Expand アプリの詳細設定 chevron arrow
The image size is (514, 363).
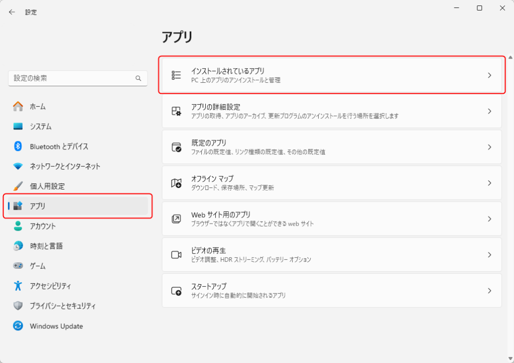pos(489,111)
